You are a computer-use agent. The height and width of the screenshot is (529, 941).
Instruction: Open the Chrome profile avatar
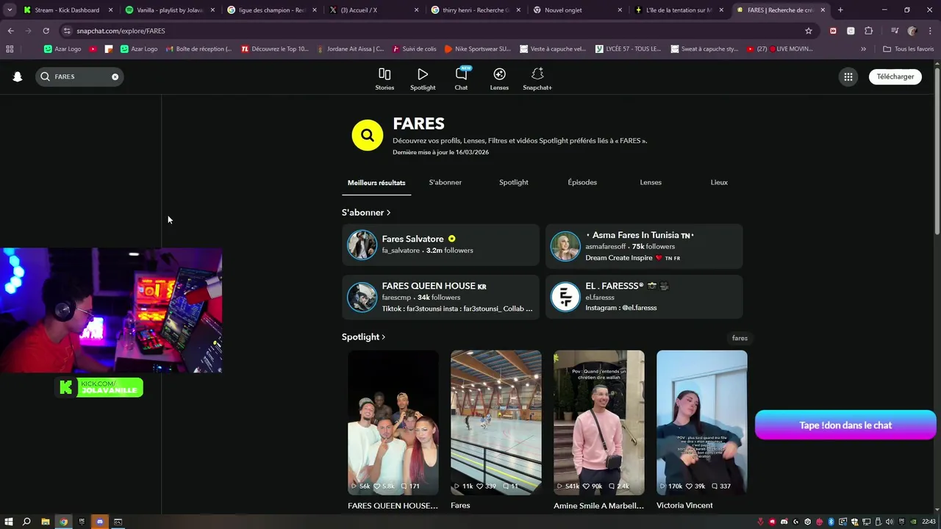pyautogui.click(x=912, y=31)
